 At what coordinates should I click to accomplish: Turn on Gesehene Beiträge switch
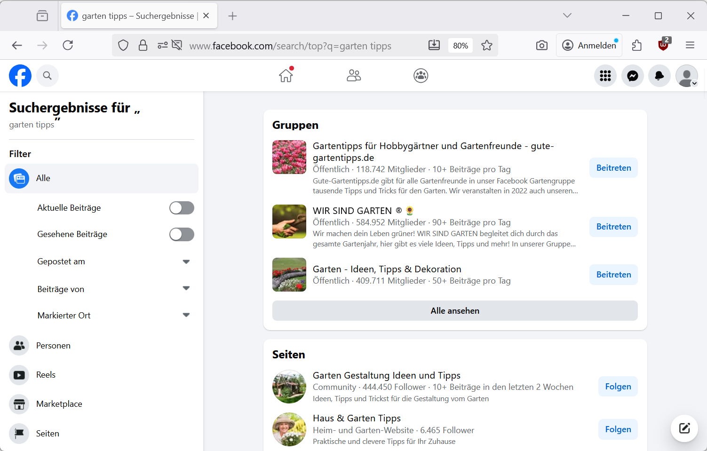click(182, 234)
